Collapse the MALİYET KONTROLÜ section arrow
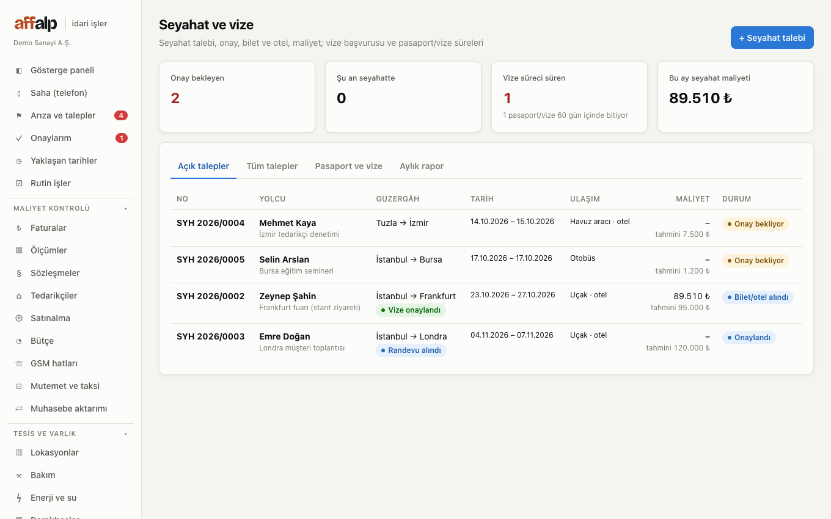Viewport: 831px width, 519px height. (x=126, y=208)
